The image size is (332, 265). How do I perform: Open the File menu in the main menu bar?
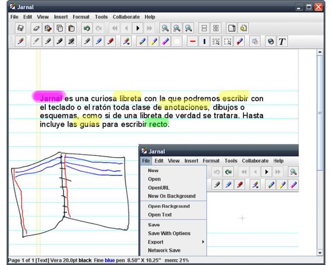14,17
